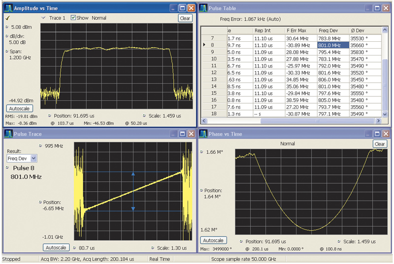This screenshot has width=394, height=264.
Task: Close the Phase vs Time window
Action: [x=386, y=134]
